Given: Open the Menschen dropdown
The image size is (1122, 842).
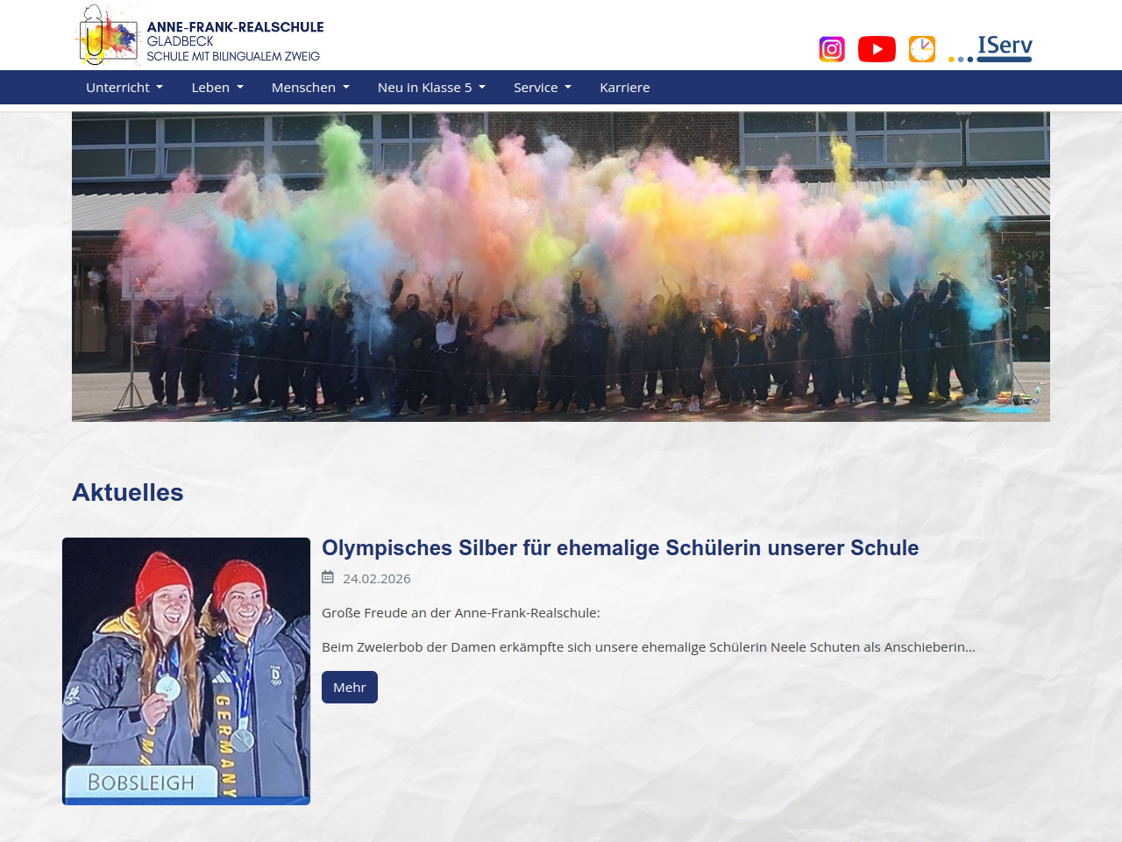Looking at the screenshot, I should (x=310, y=88).
